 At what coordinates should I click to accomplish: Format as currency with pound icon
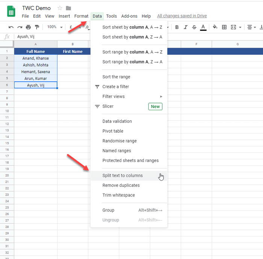71,27
